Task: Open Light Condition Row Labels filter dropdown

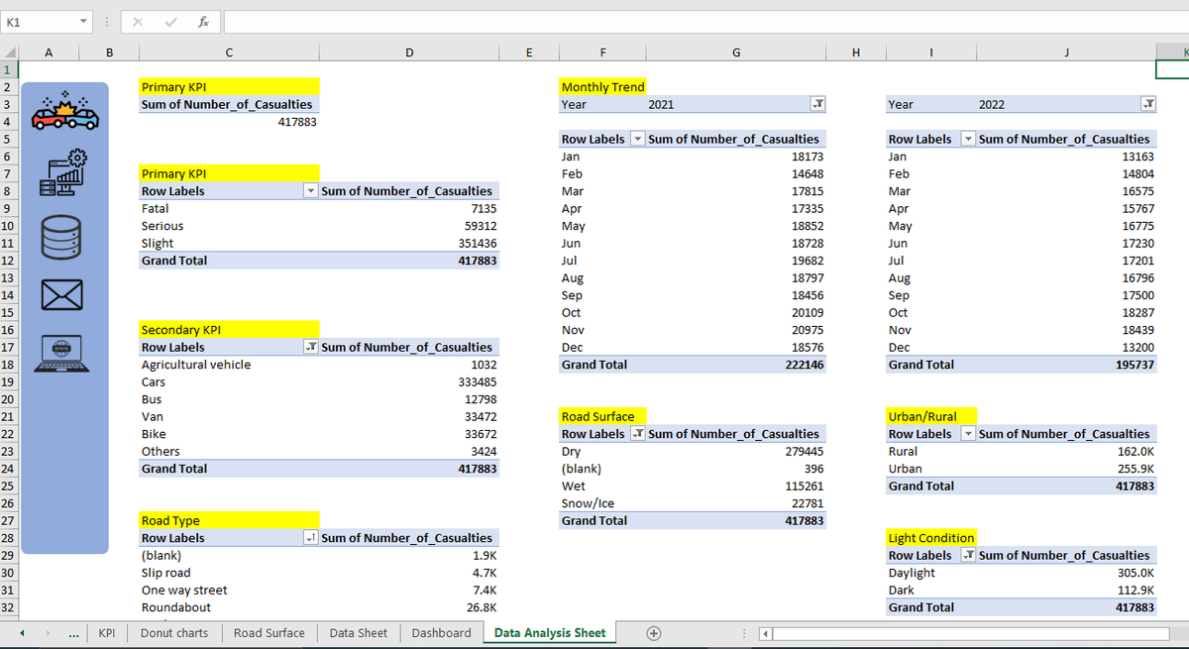Action: pos(968,556)
